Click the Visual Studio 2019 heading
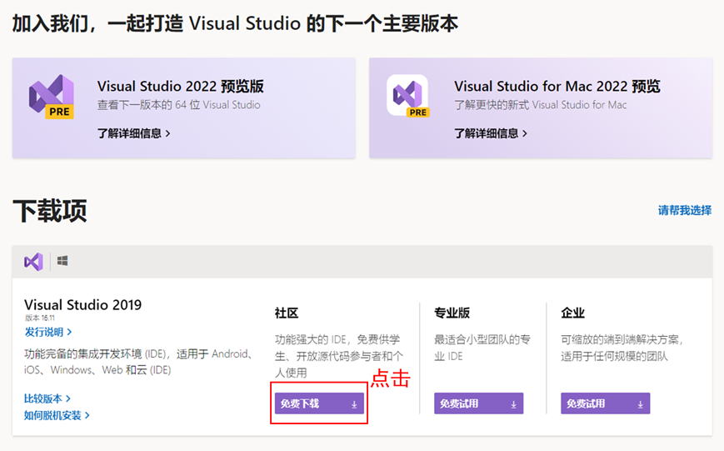Image resolution: width=724 pixels, height=451 pixels. pos(83,304)
